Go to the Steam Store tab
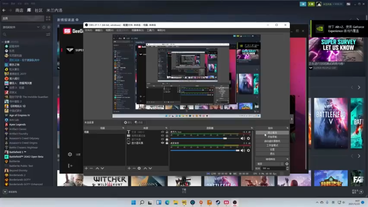368x207 pixels. [x=19, y=10]
